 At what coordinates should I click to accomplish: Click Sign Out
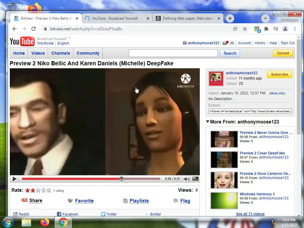click(x=288, y=43)
